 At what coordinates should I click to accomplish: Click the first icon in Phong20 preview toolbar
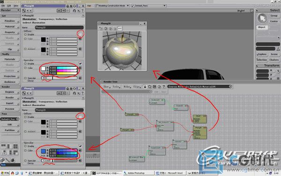[x=101, y=28]
